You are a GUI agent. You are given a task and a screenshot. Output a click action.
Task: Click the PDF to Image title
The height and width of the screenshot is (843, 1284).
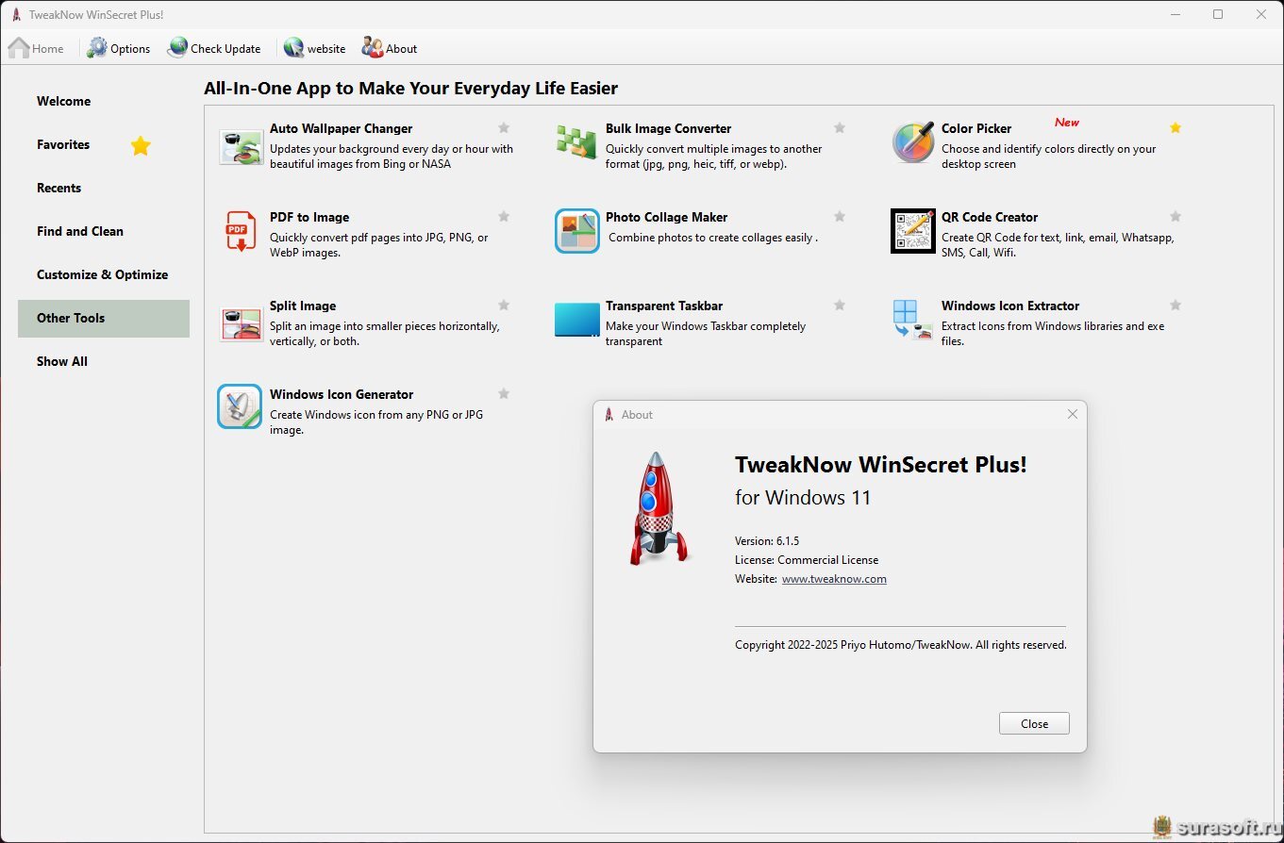click(x=309, y=217)
